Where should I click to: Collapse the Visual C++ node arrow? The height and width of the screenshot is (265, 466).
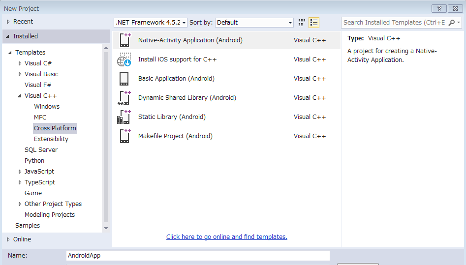coord(19,96)
